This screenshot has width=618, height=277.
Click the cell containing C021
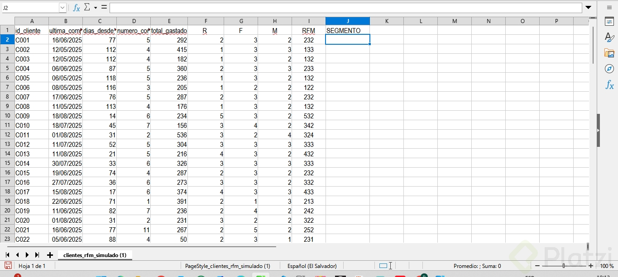pyautogui.click(x=32, y=230)
